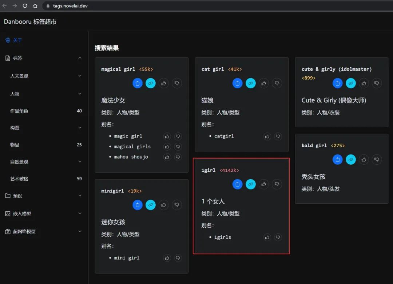The height and width of the screenshot is (284, 393).
Task: Upvote the alias mini girl
Action: tap(167, 258)
